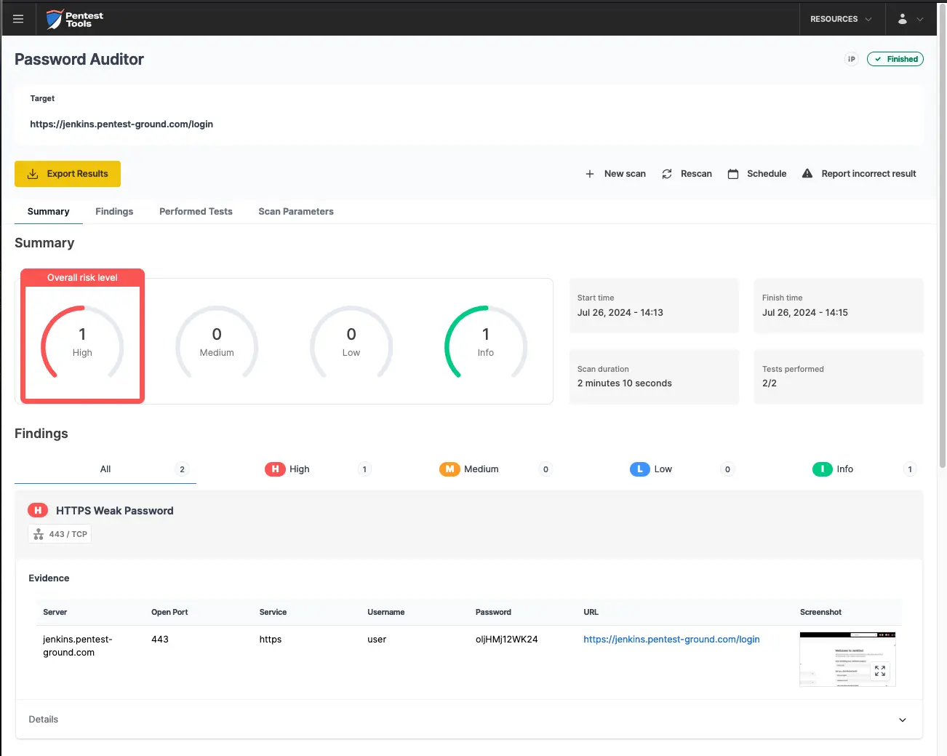Viewport: 947px width, 756px height.
Task: Click the scan duration 2 minutes 10 seconds
Action: [x=625, y=383]
